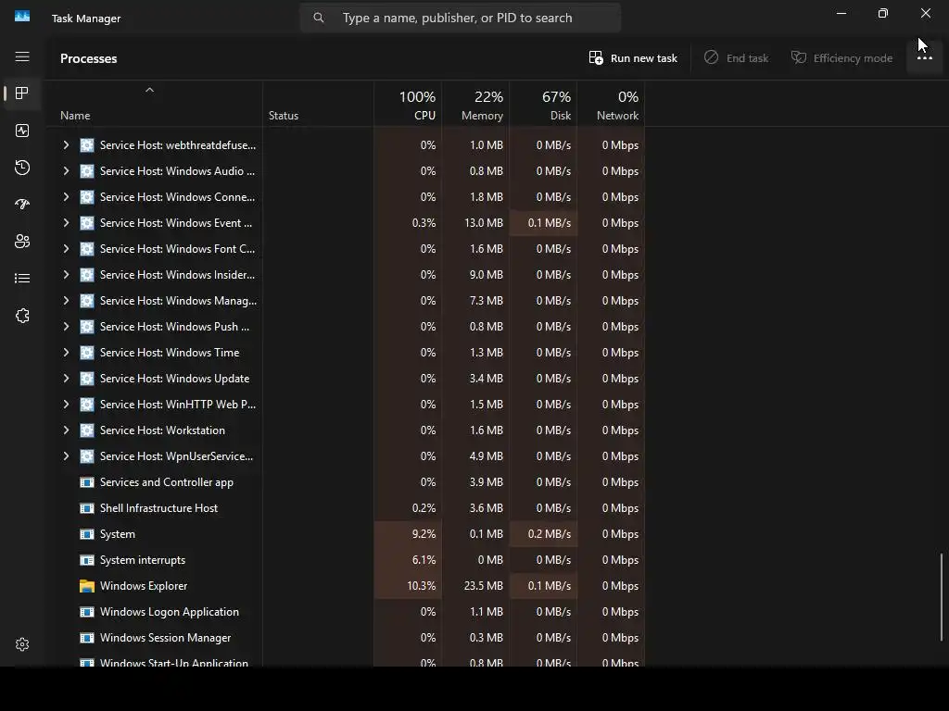The height and width of the screenshot is (711, 949).
Task: Select Windows Session Manager row name
Action: click(165, 638)
